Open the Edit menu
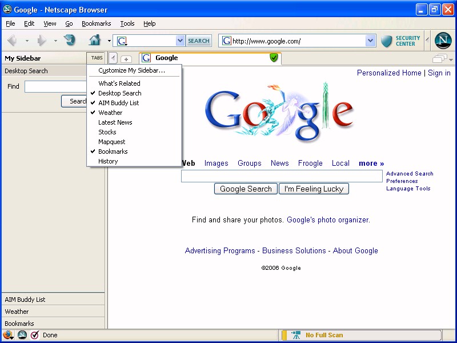 coord(29,23)
